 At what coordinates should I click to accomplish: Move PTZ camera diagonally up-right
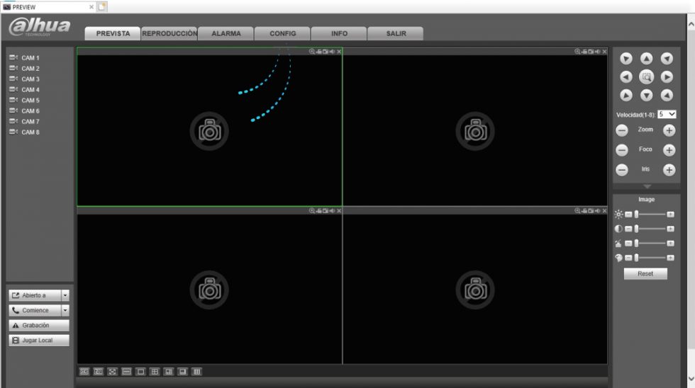667,58
